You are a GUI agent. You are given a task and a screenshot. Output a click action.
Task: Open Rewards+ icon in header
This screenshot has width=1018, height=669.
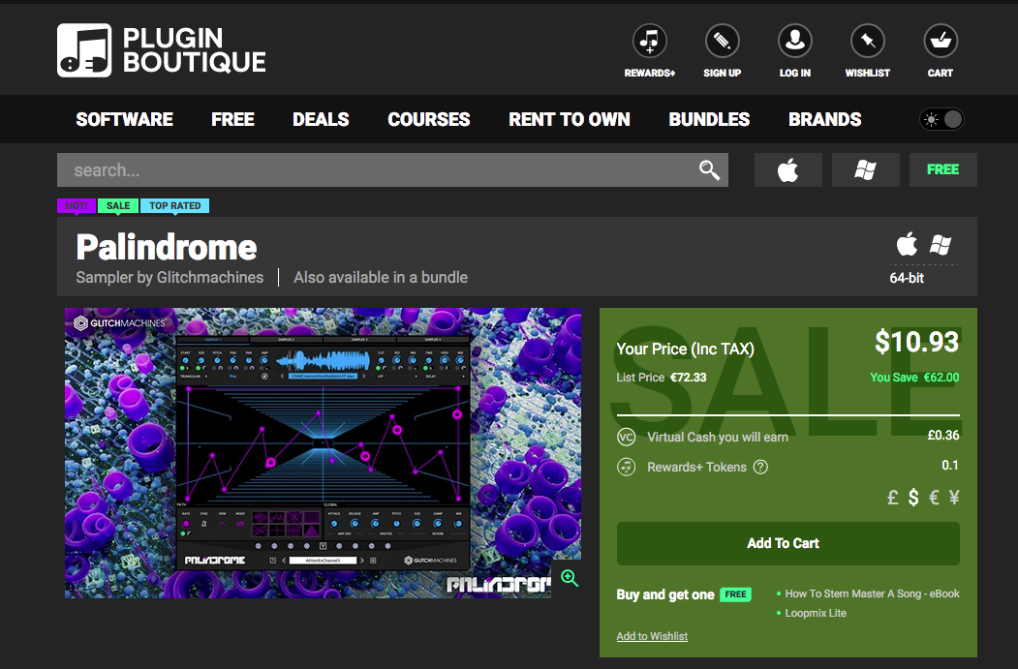point(649,41)
